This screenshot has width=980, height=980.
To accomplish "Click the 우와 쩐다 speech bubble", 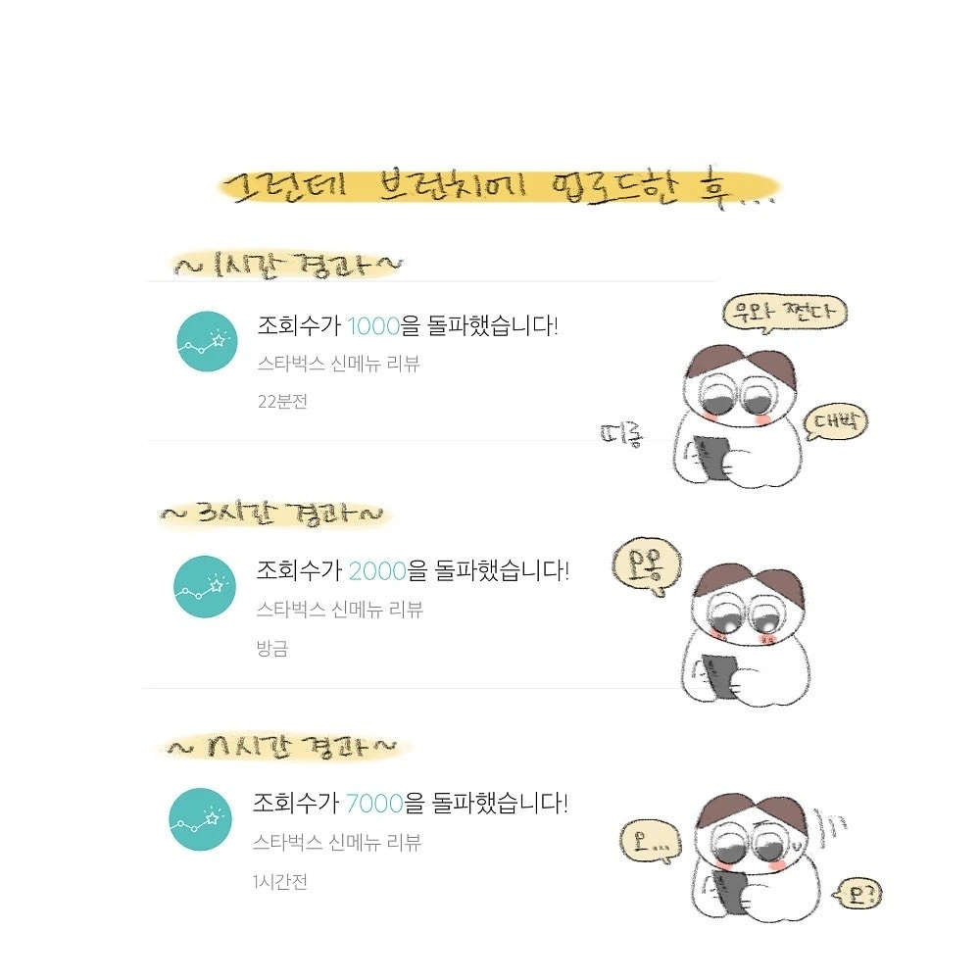I will (784, 312).
